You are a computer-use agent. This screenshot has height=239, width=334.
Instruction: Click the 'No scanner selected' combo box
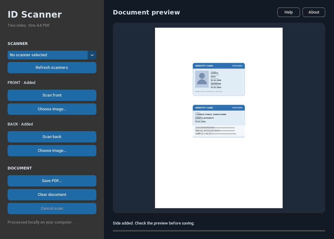[52, 55]
